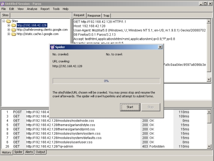Switch to the Request tab
Viewport: 214px width, 161px height.
point(79,15)
